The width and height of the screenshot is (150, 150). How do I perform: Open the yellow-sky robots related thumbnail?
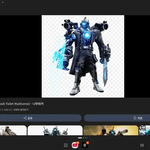(x=111, y=130)
